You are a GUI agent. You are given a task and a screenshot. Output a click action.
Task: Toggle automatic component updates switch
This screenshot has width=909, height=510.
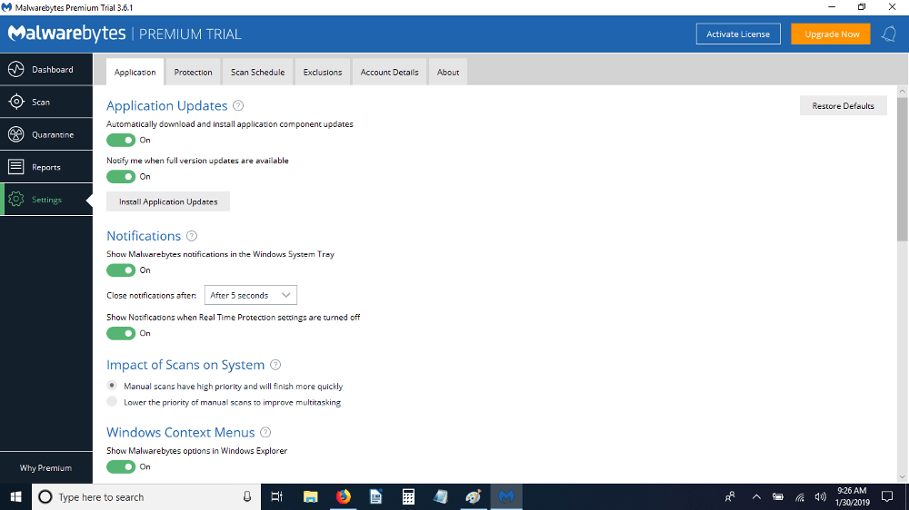coord(121,140)
